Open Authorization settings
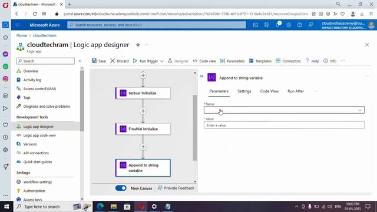 34,191
